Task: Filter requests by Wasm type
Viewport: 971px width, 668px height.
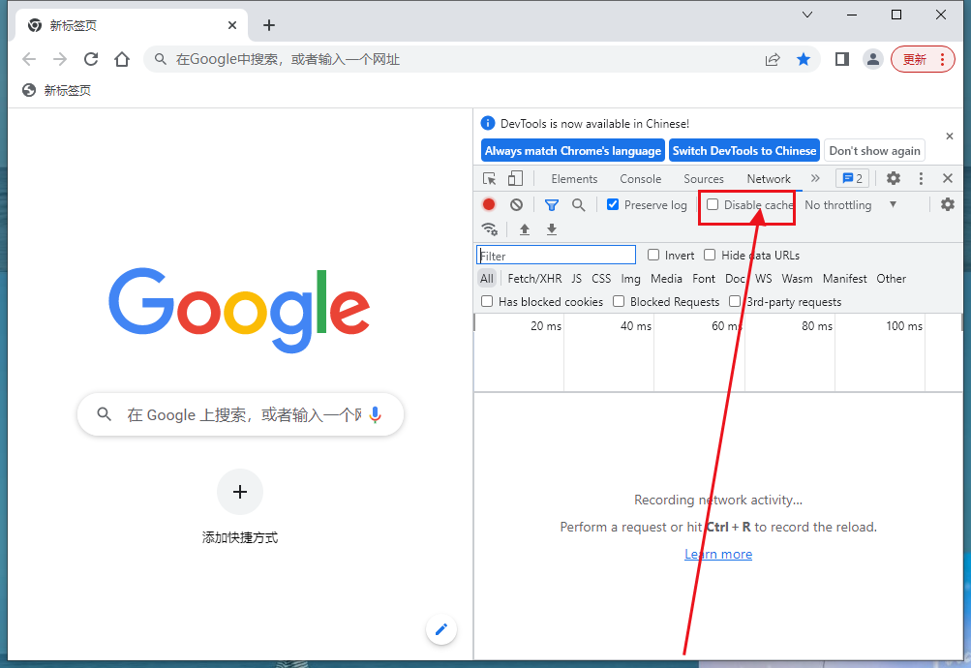Action: (797, 279)
